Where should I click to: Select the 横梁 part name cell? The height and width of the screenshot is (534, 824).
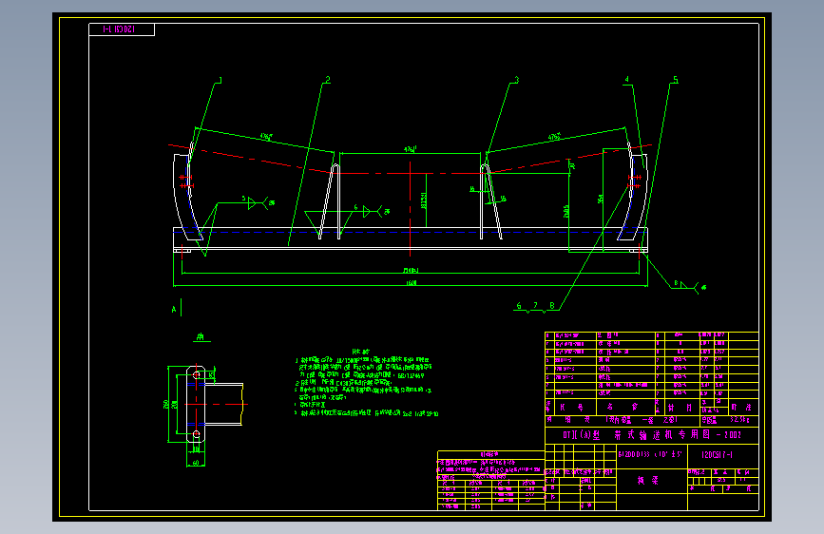(x=648, y=481)
